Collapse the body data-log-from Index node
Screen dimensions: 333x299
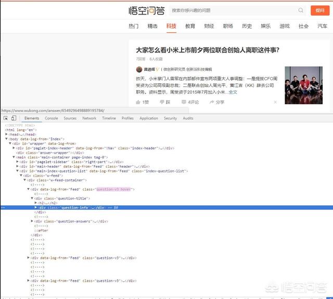click(7, 139)
